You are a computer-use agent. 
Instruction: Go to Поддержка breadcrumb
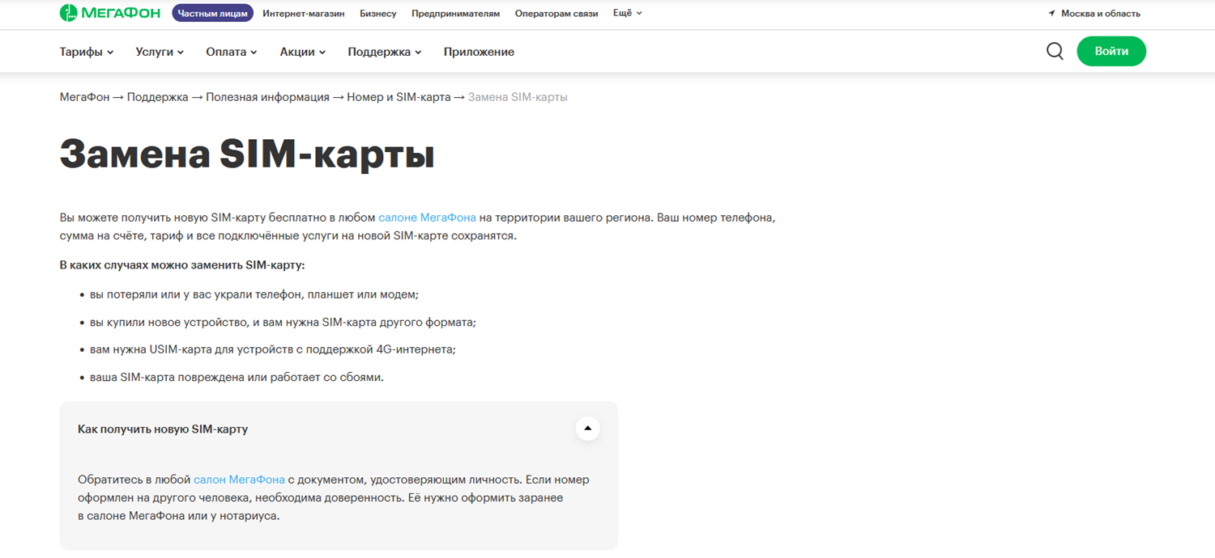157,97
